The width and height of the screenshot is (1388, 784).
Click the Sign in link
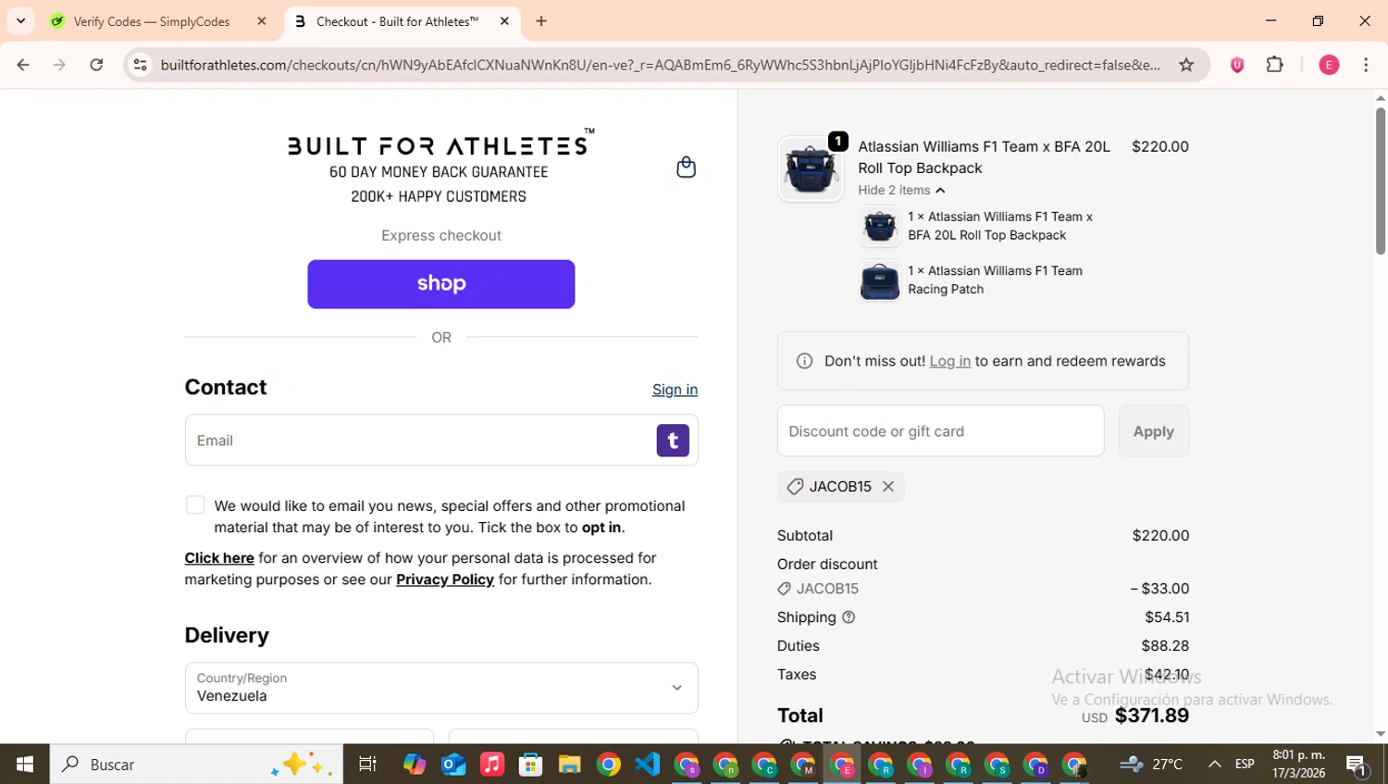coord(675,390)
